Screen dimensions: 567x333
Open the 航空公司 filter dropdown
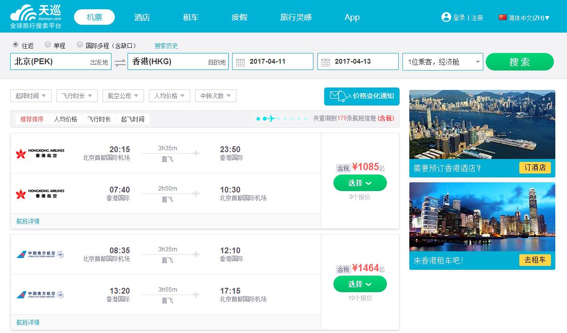[x=123, y=96]
